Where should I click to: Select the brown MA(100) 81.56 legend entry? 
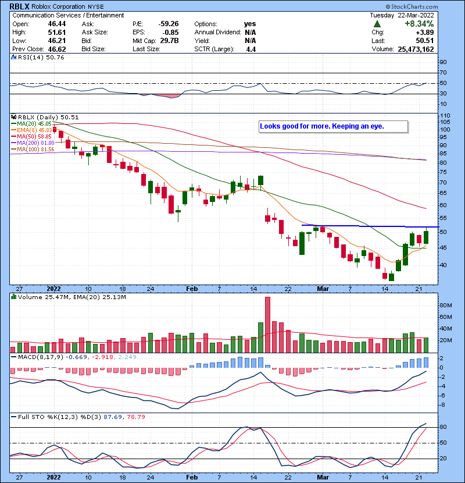pyautogui.click(x=33, y=150)
